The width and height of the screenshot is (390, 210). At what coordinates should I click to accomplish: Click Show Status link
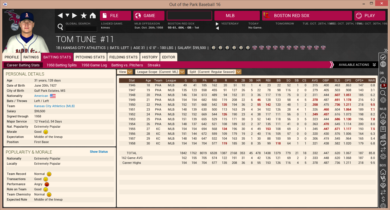99,152
